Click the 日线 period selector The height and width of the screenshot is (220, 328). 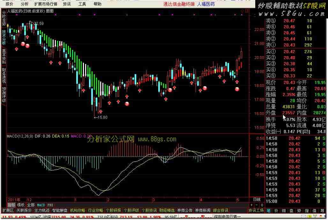point(257,200)
